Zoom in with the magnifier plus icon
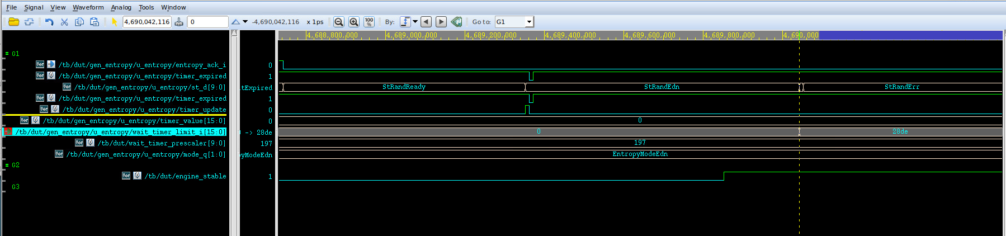Viewport: 1006px width, 236px height. point(354,22)
